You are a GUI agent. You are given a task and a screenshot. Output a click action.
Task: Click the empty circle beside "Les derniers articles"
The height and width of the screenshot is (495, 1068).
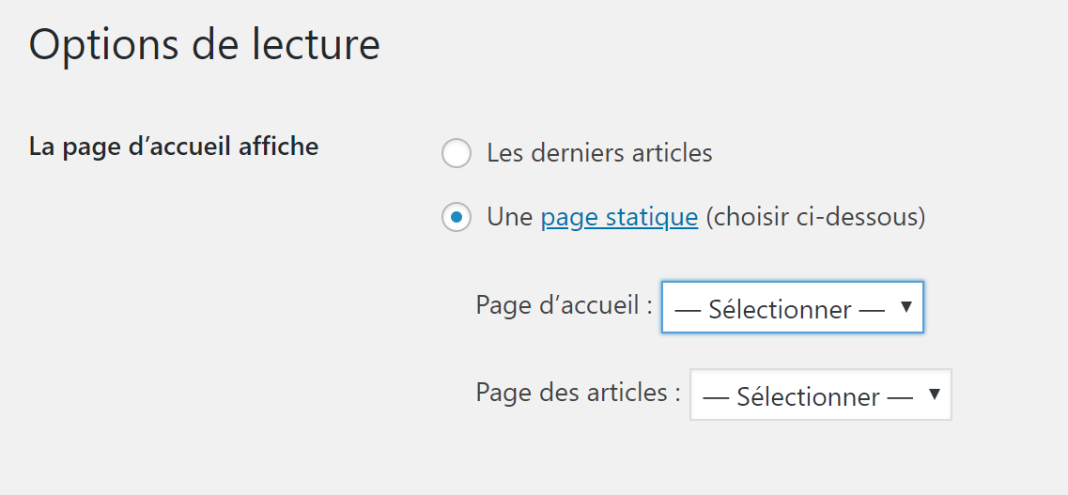coord(457,153)
